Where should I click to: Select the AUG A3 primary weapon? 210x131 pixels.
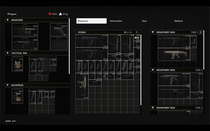(25, 30)
